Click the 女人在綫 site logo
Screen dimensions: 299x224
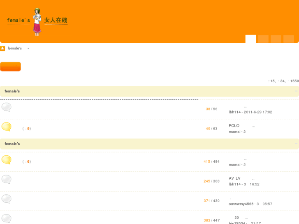click(x=37, y=21)
